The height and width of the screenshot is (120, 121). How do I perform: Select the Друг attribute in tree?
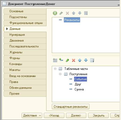pyautogui.click(x=78, y=84)
